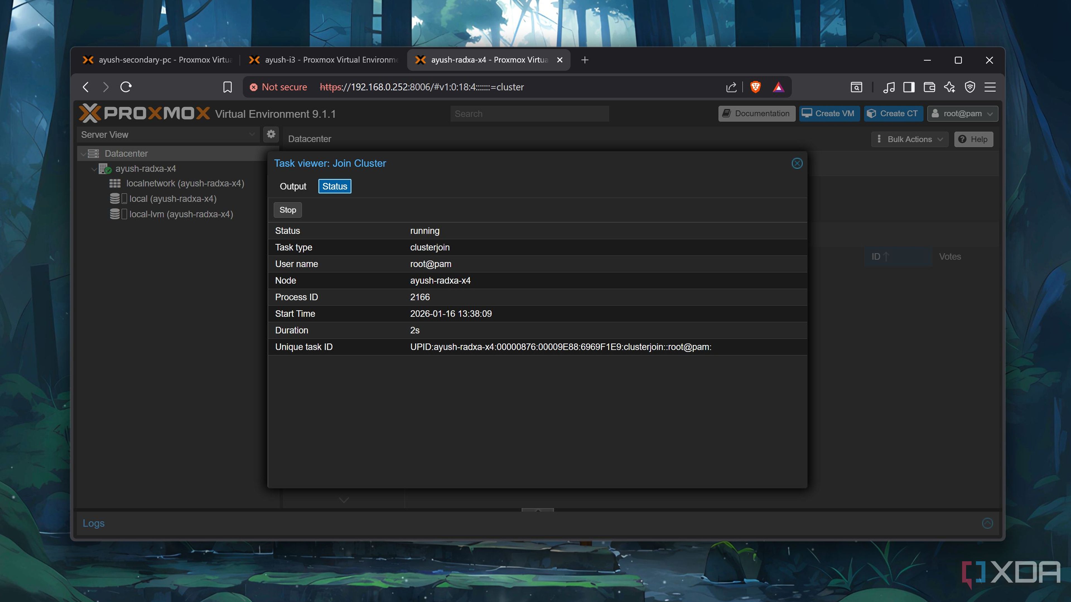Switch to the Output tab
The height and width of the screenshot is (602, 1071).
tap(293, 186)
